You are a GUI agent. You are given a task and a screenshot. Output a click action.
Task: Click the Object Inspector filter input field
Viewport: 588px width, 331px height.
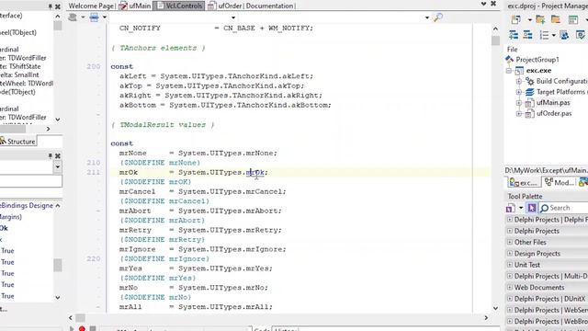[x=30, y=181]
